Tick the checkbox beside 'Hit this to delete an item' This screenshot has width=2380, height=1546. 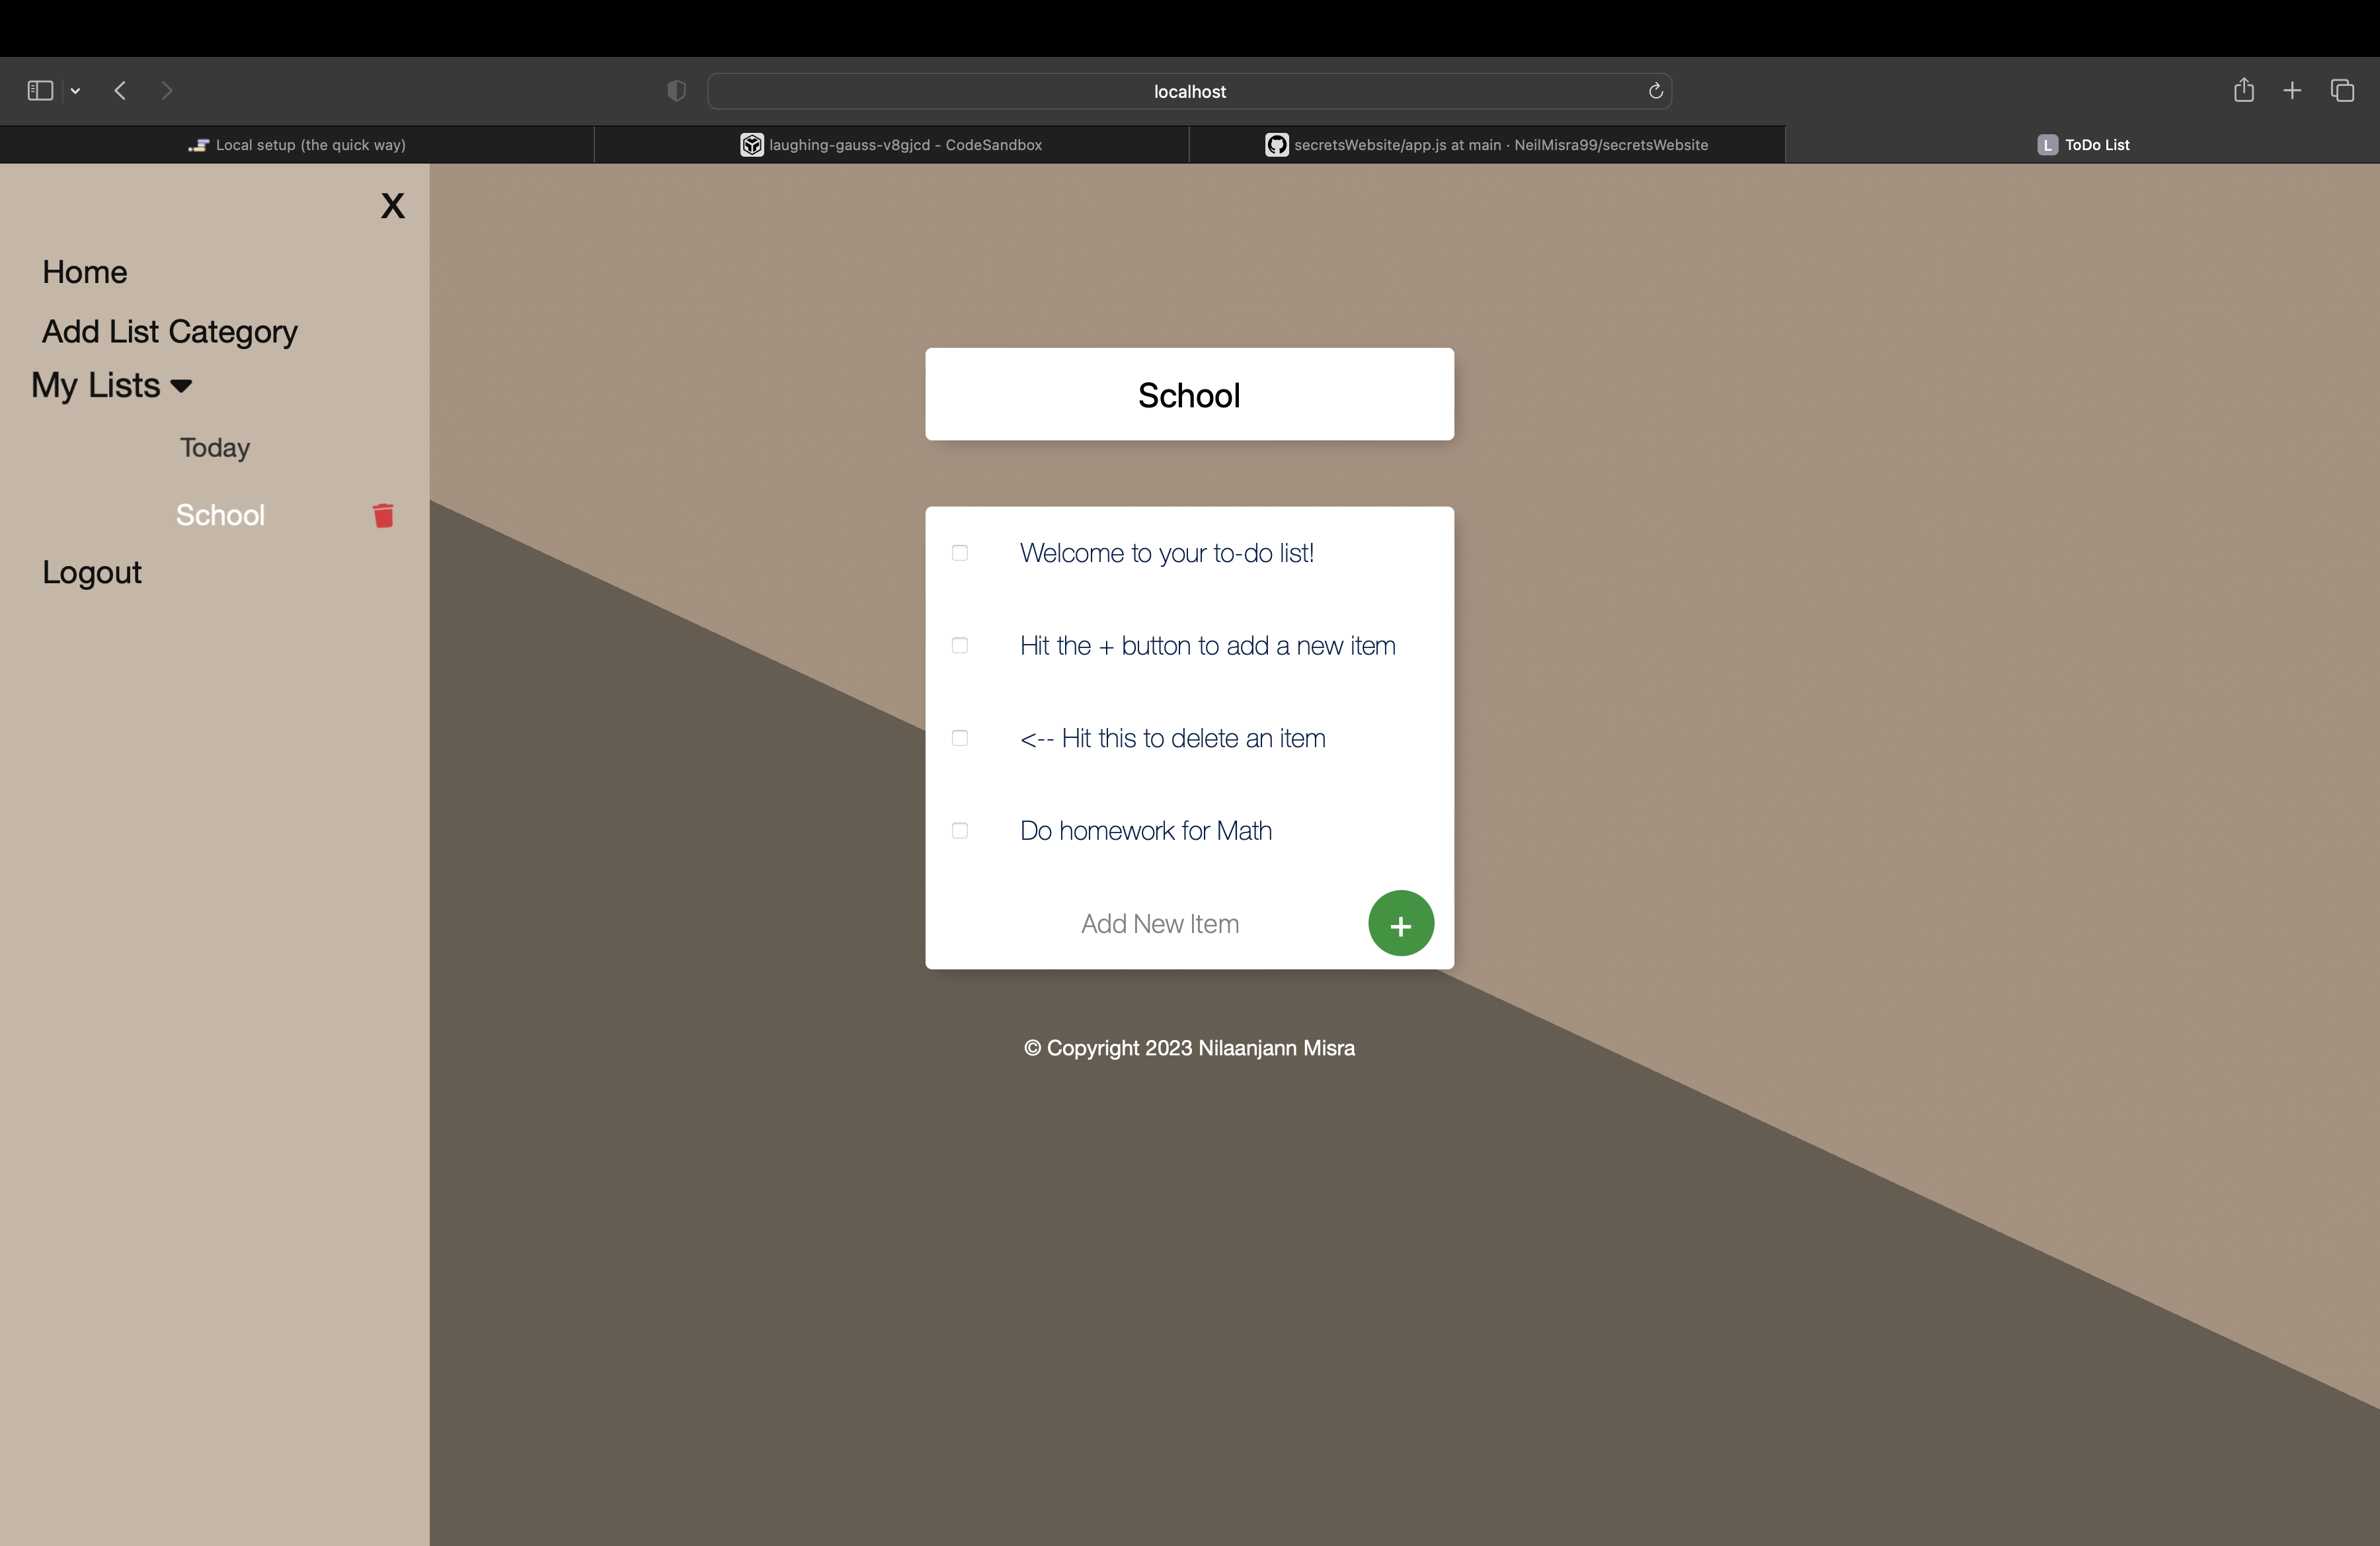(959, 739)
